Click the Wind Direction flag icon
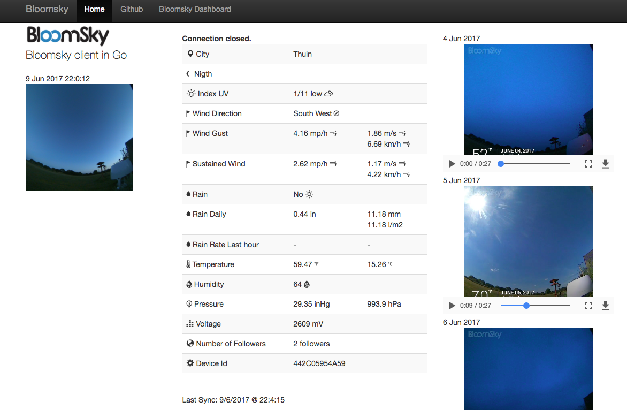This screenshot has width=627, height=410. point(188,113)
